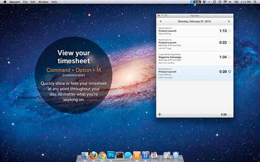Launch Firefox from the dock
Image resolution: width=260 pixels, height=162 pixels.
tap(94, 156)
